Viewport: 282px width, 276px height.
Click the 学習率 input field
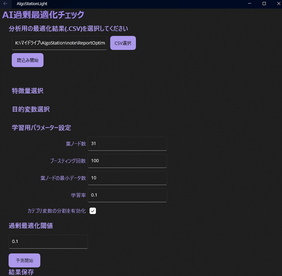(127, 195)
